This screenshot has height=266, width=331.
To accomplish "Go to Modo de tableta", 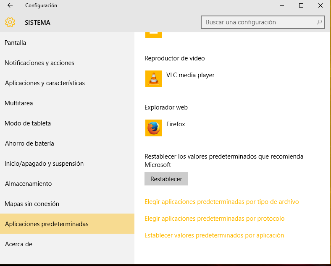I will (x=67, y=123).
